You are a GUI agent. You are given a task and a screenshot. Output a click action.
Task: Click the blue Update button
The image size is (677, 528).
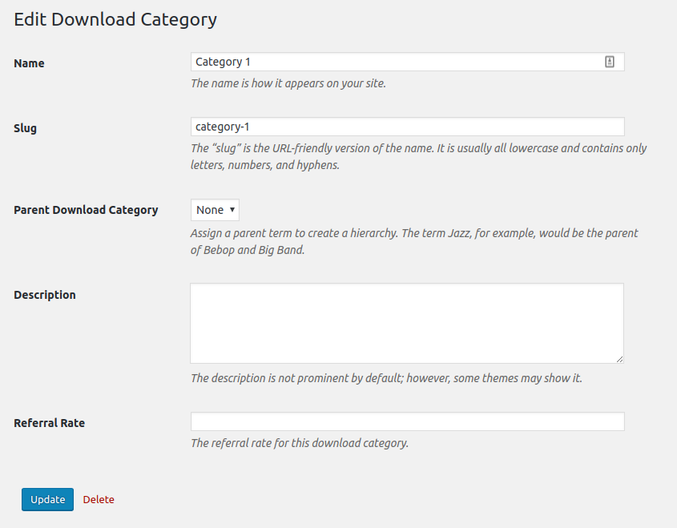47,499
